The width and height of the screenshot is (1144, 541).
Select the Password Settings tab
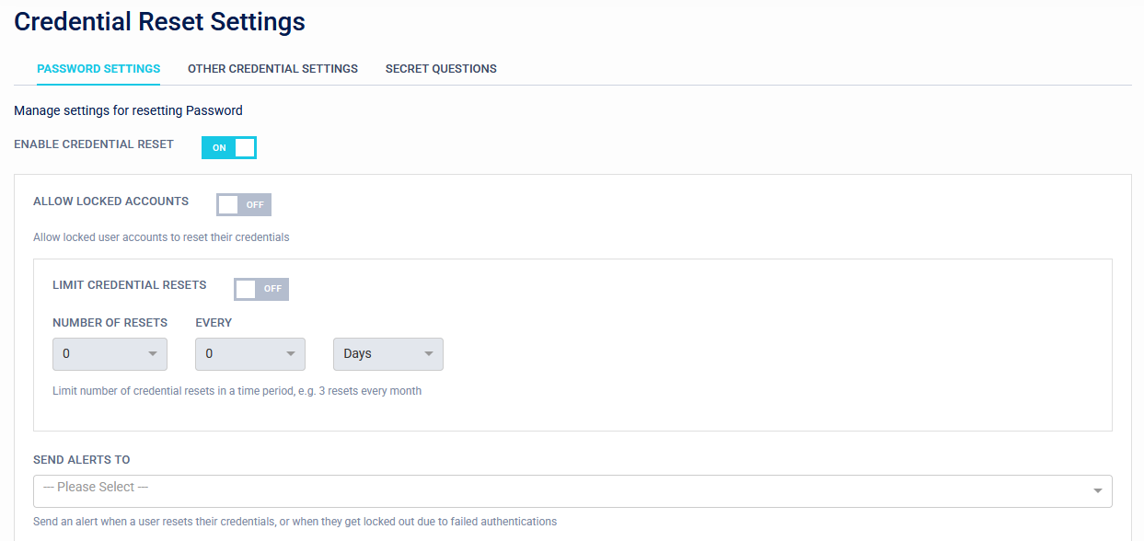tap(98, 68)
